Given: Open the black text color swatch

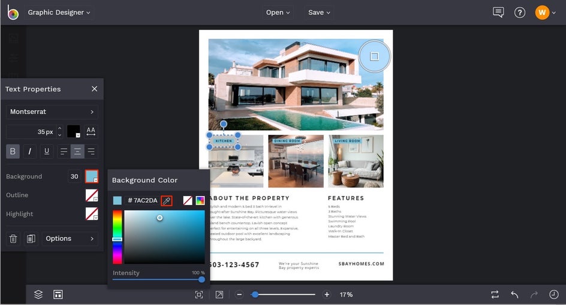Looking at the screenshot, I should pos(74,131).
